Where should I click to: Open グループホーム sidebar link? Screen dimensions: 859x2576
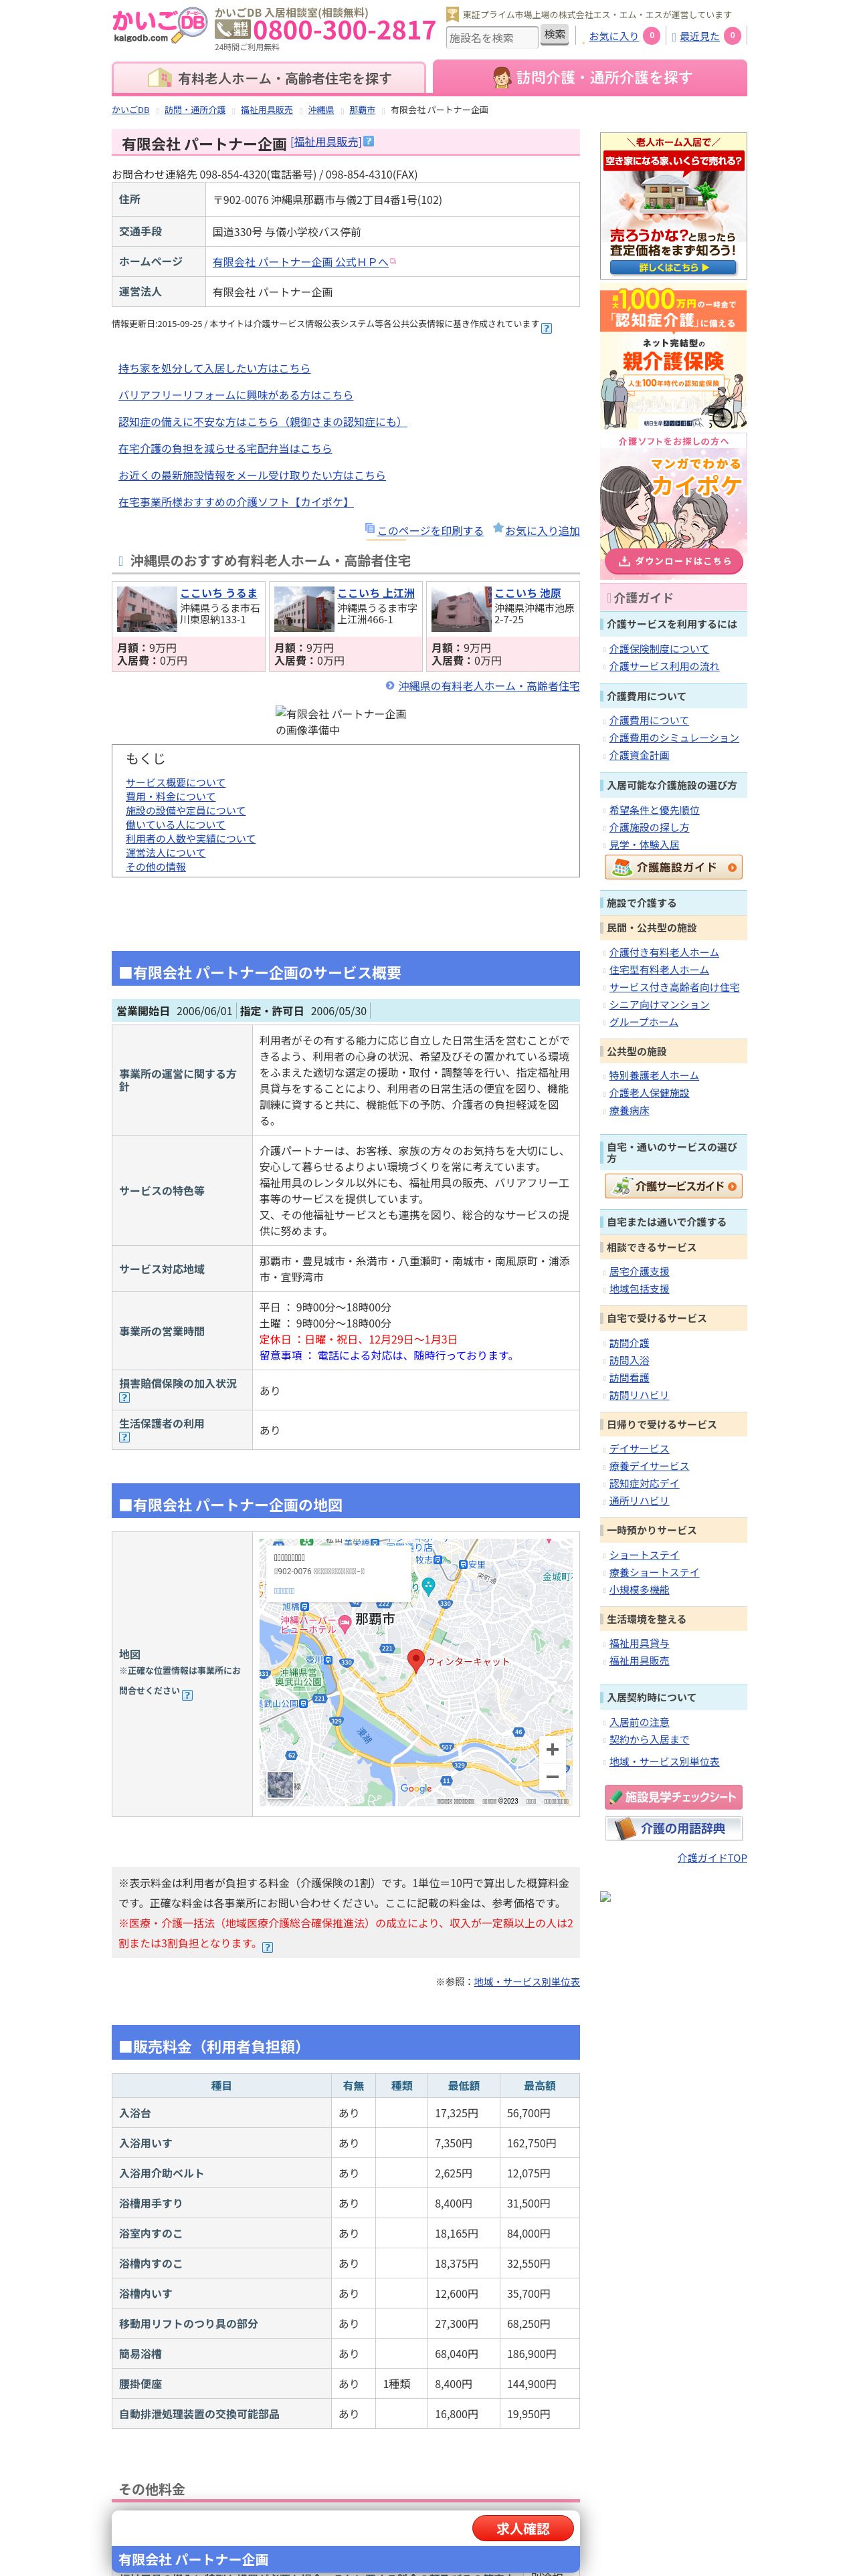tap(643, 1022)
